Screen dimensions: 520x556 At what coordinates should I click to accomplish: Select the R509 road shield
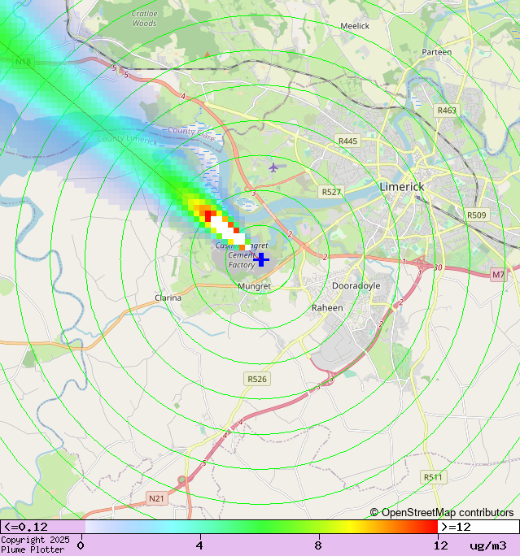[x=476, y=215]
